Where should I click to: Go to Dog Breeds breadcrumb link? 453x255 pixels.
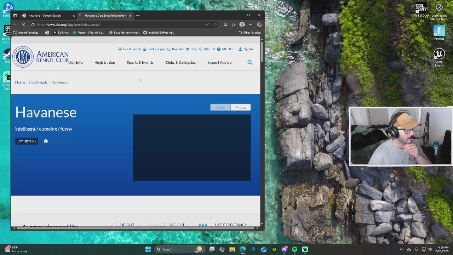[x=38, y=82]
